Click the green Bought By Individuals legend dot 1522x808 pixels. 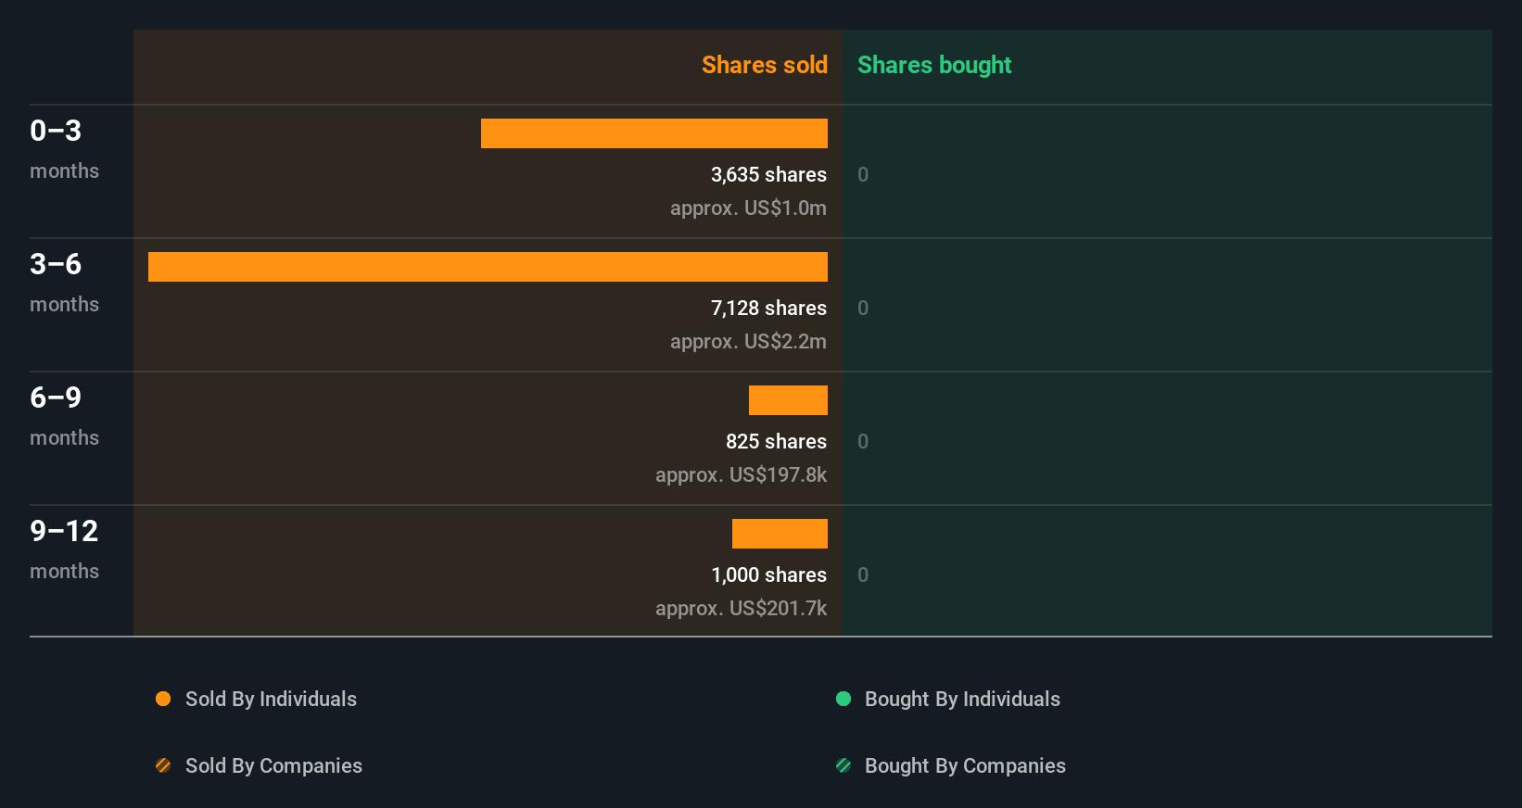[x=843, y=699]
